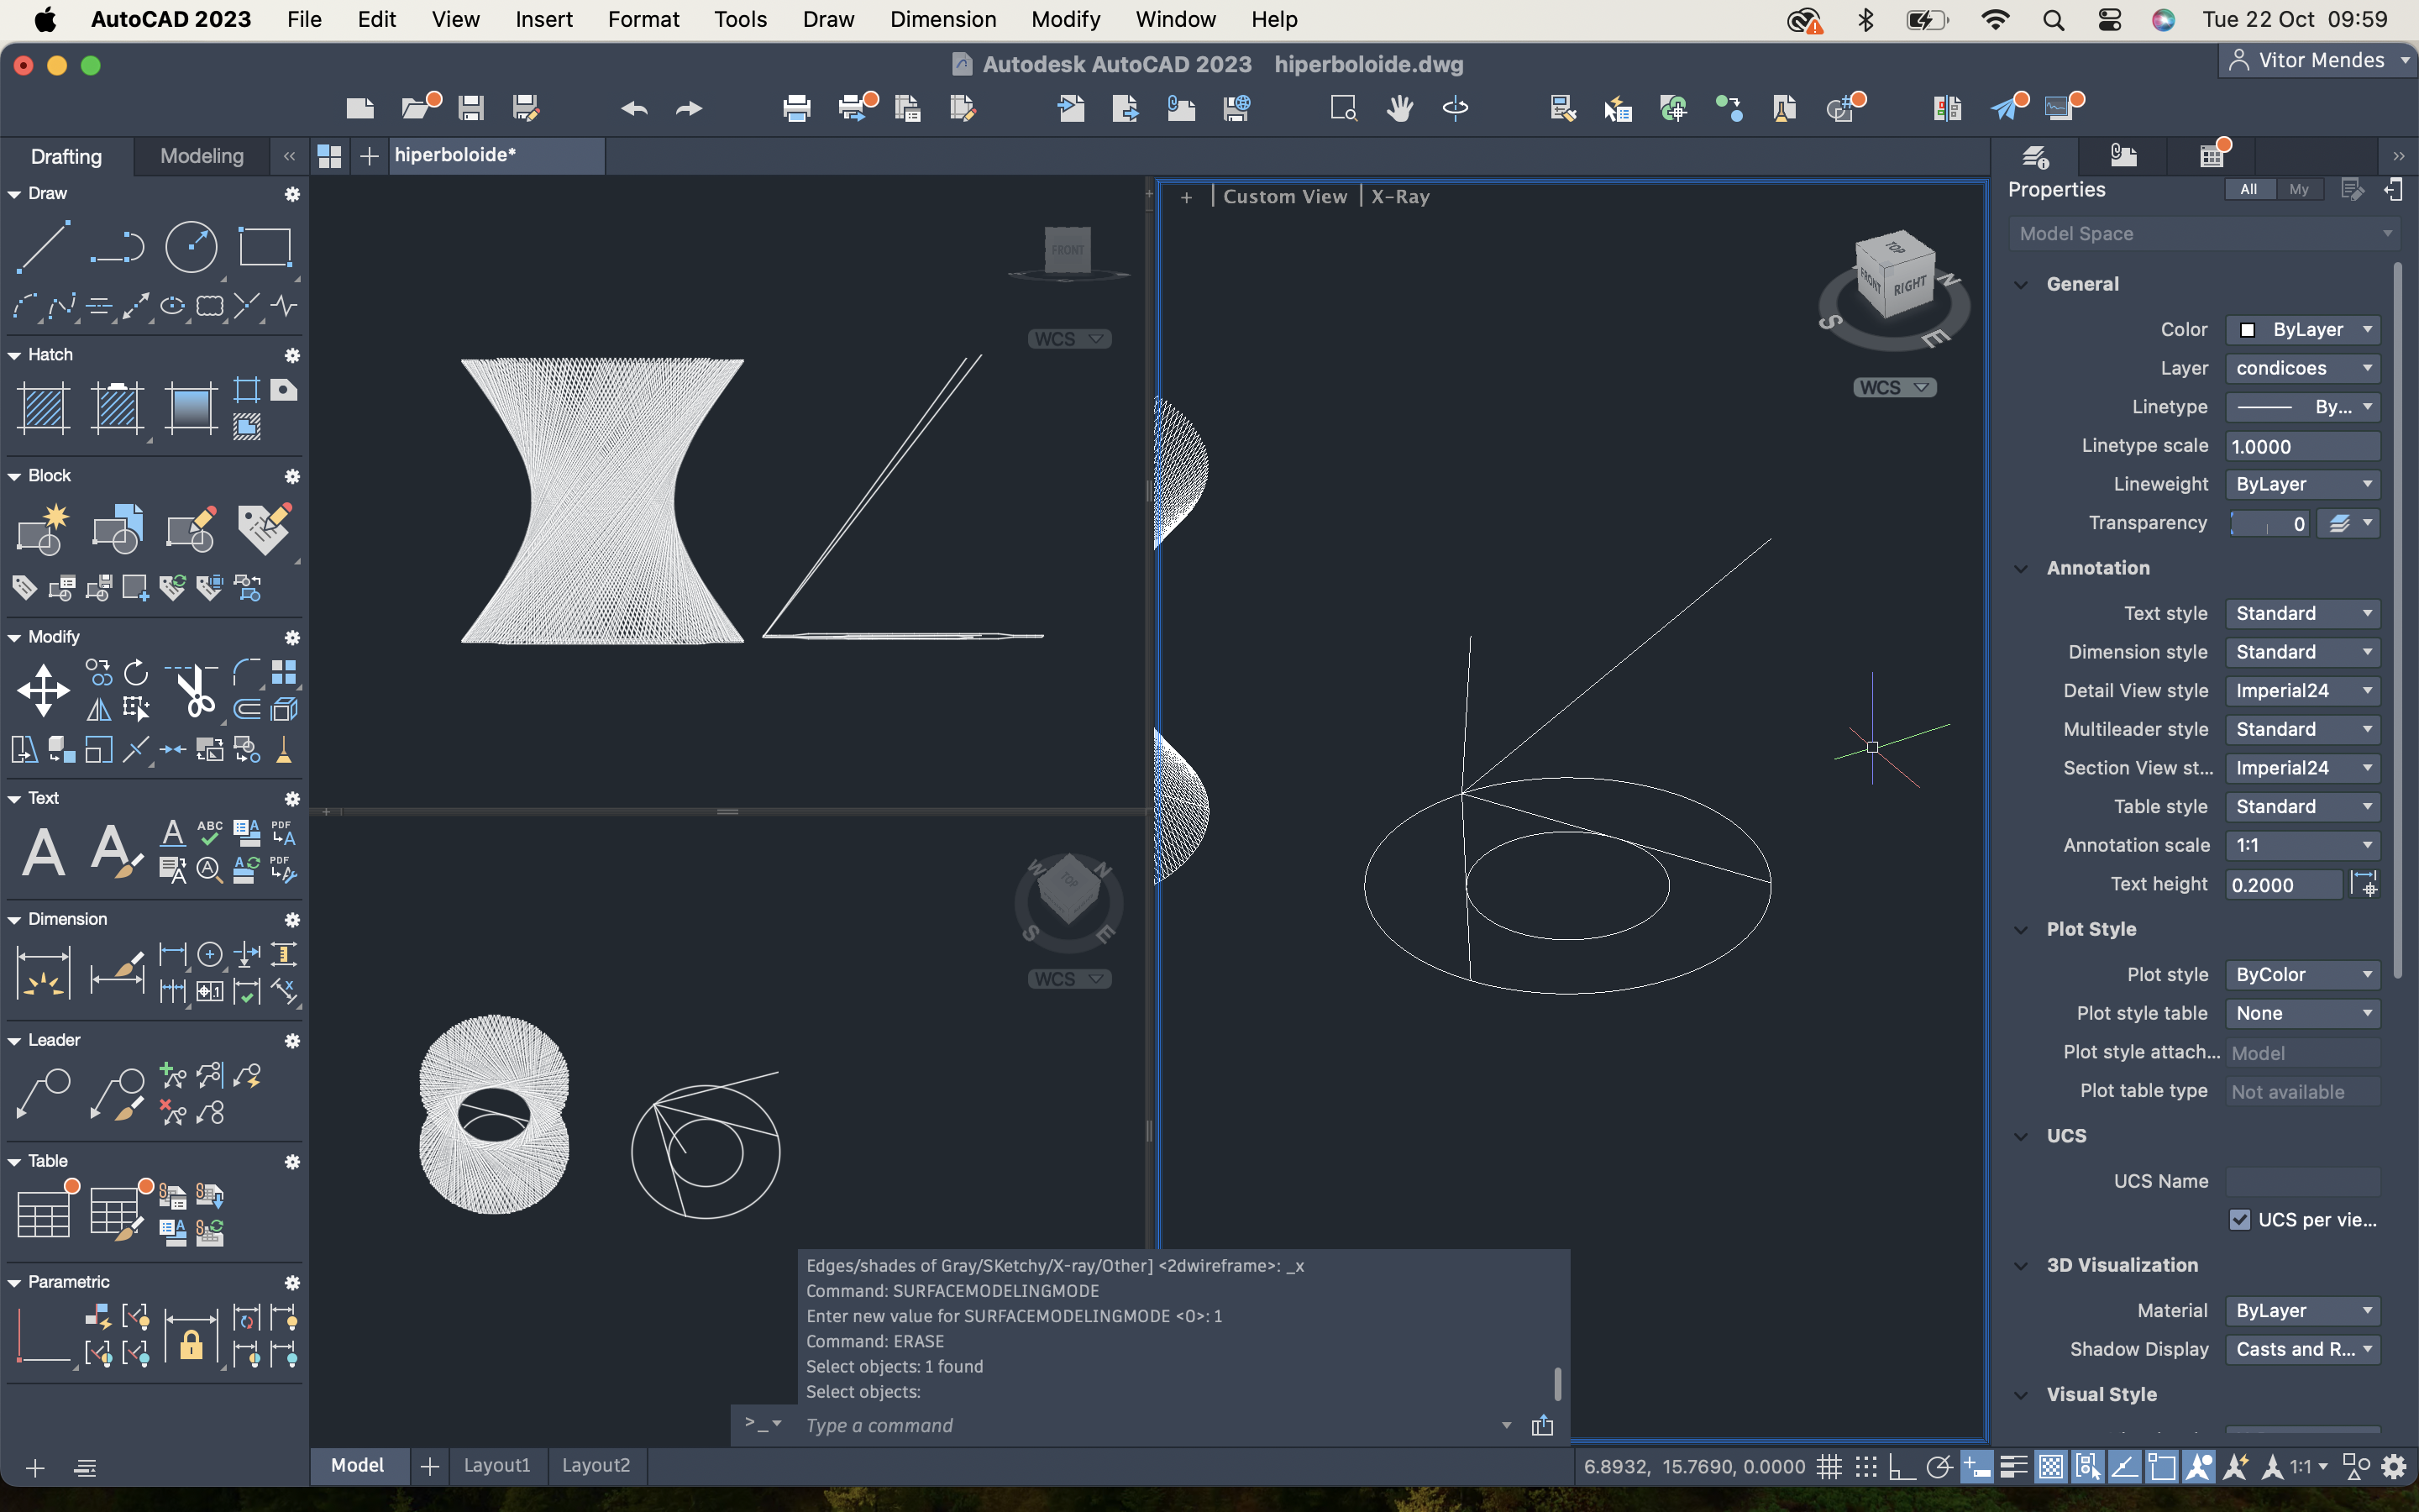
Task: Collapse the General properties section
Action: [x=2021, y=284]
